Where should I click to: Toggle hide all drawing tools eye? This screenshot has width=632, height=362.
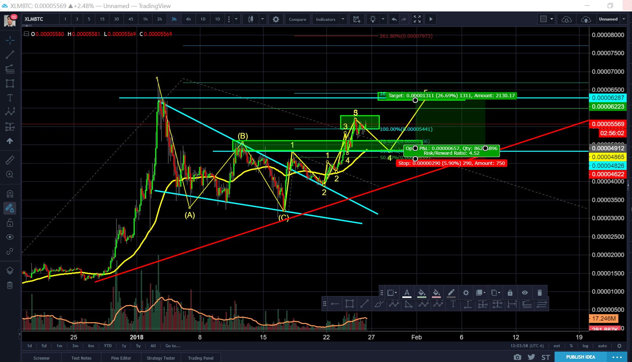(x=10, y=237)
